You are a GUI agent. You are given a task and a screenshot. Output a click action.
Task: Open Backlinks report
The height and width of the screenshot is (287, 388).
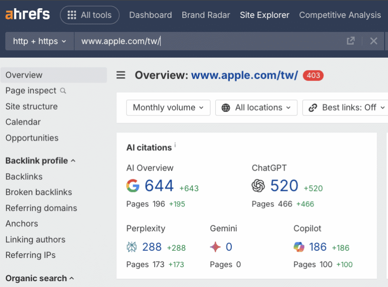[x=24, y=176]
